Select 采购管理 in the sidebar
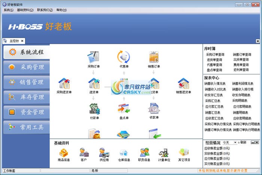This screenshot has width=262, height=175. 27,67
